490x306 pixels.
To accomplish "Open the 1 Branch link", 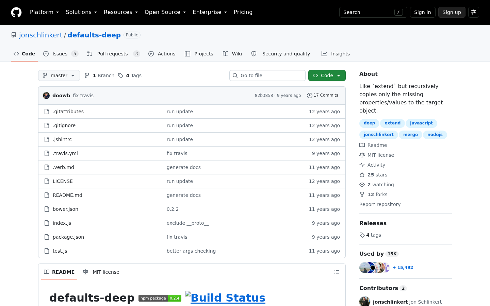I will tap(99, 75).
